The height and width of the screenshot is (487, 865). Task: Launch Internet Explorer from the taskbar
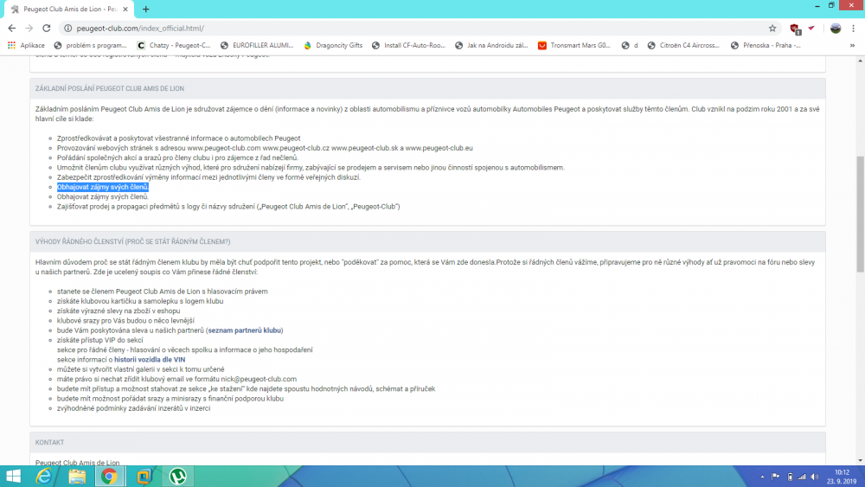tap(43, 476)
